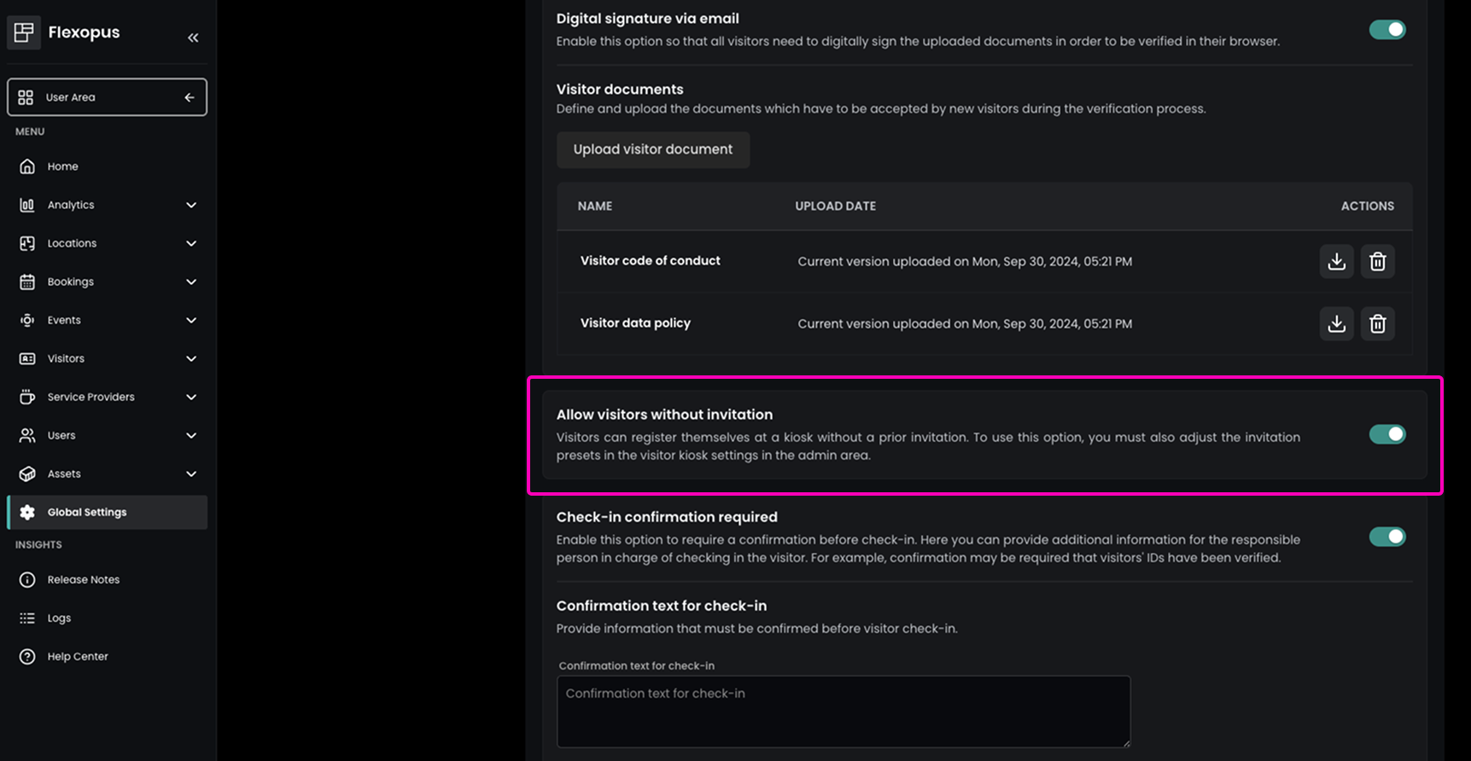
Task: Open the Logs page
Action: click(x=59, y=618)
